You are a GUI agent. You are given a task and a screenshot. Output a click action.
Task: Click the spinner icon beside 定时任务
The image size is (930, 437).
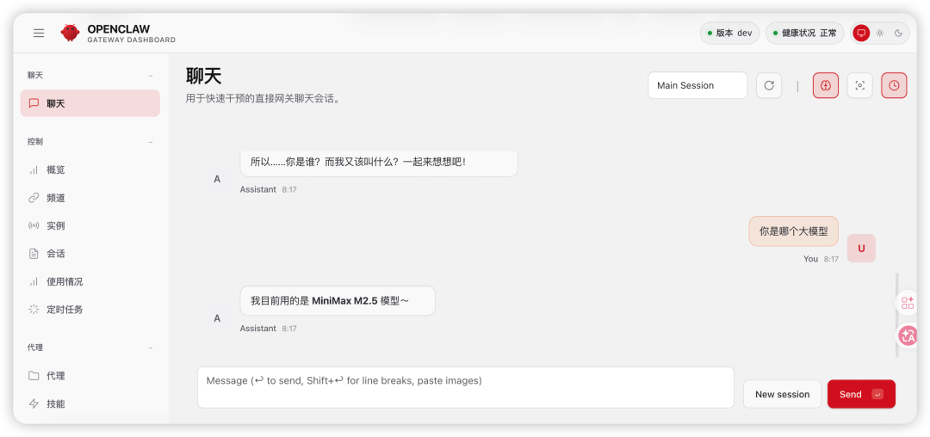pos(34,309)
